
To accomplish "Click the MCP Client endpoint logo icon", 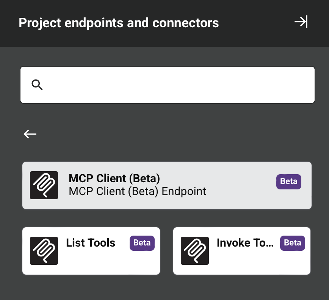I will coord(44,185).
